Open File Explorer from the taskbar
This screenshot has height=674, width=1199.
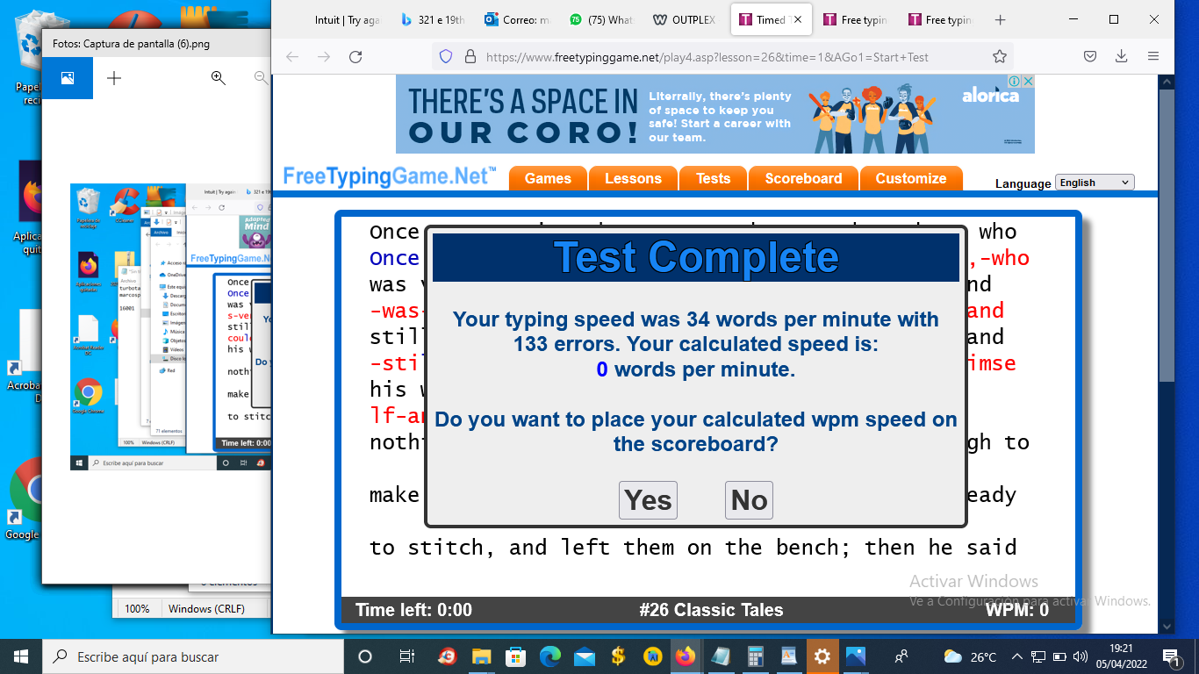point(481,656)
